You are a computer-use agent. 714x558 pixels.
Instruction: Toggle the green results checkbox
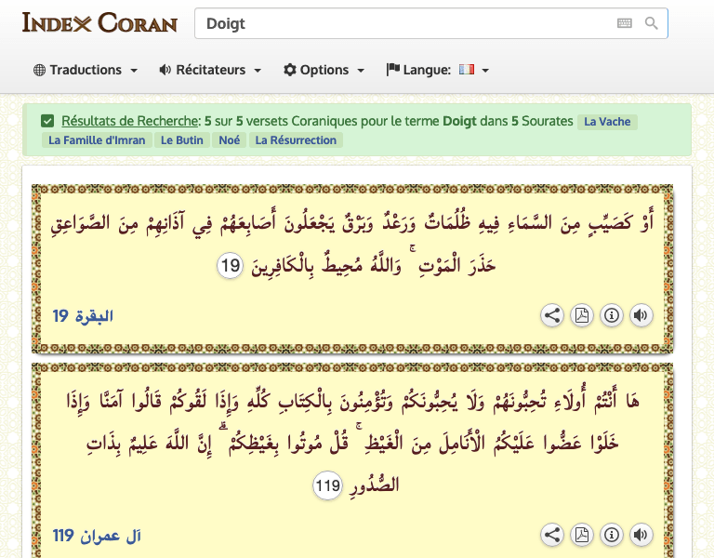tap(47, 121)
